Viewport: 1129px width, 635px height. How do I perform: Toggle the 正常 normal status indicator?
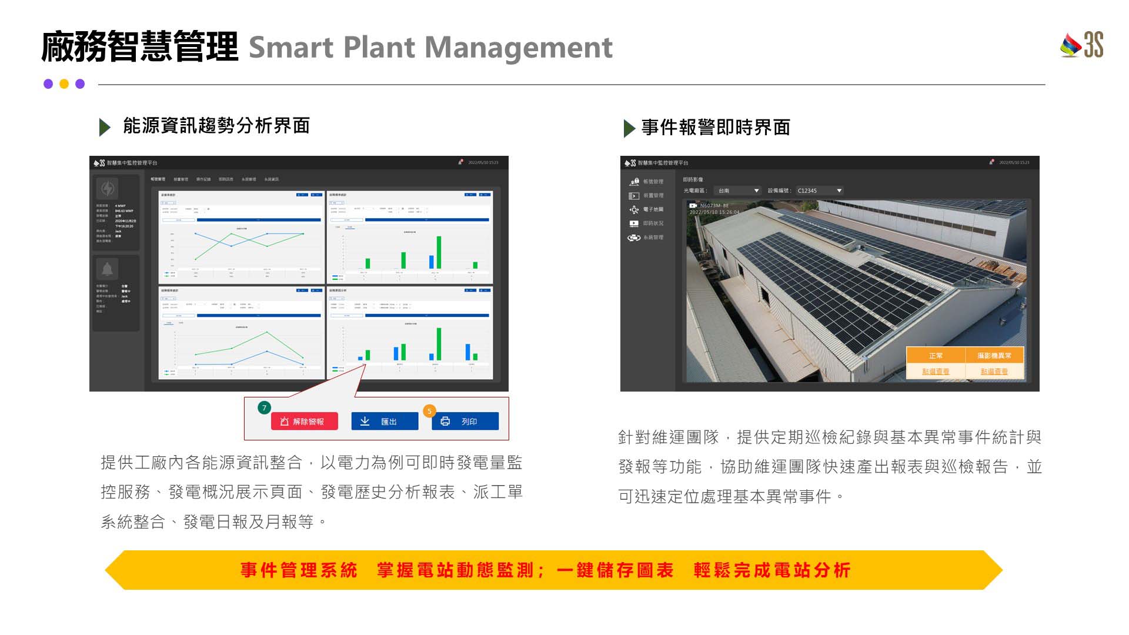(936, 355)
